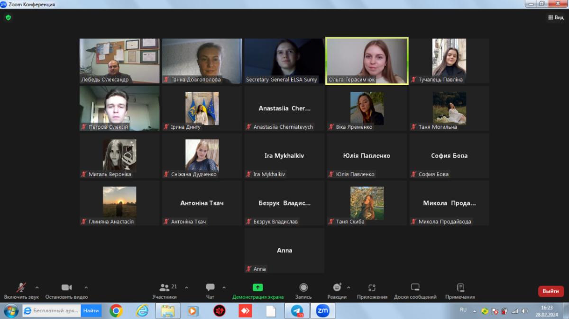The width and height of the screenshot is (569, 319).
Task: Click the Безрук Владислав name label
Action: click(275, 222)
